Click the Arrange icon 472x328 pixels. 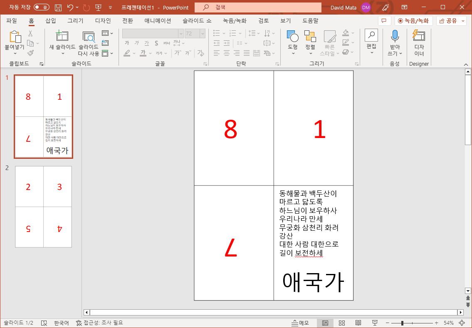[x=310, y=36]
